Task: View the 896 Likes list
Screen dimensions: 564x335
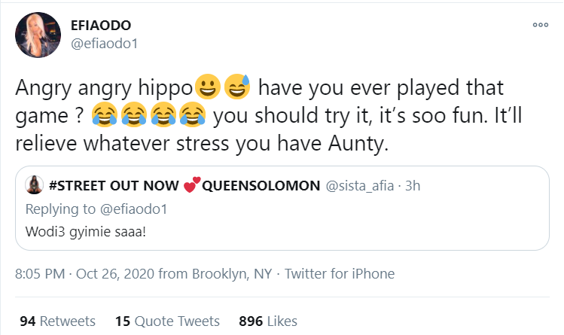Action: pyautogui.click(x=267, y=321)
